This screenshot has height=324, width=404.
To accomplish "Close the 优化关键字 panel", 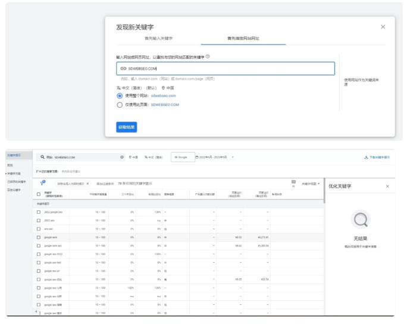I will (387, 186).
